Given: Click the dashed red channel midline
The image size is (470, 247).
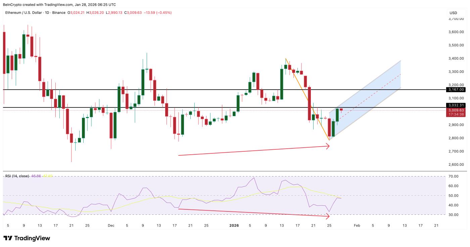Looking at the screenshot, I should 376,94.
